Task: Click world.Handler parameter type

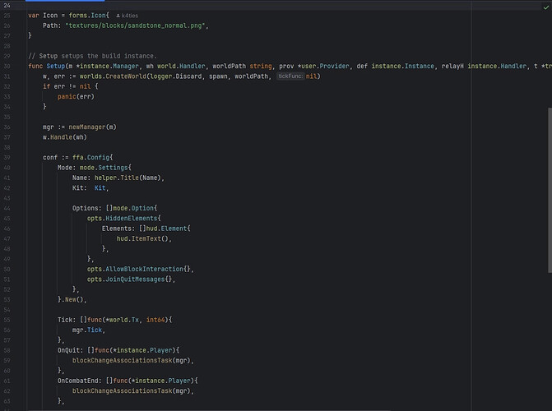Action: click(181, 66)
